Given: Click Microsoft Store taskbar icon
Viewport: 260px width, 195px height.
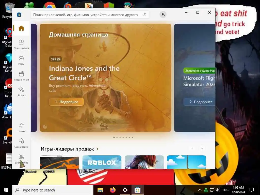Looking at the screenshot, I should (137, 190).
